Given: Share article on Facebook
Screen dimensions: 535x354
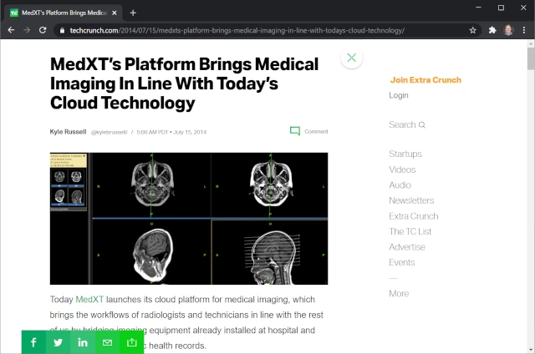Looking at the screenshot, I should [33, 342].
